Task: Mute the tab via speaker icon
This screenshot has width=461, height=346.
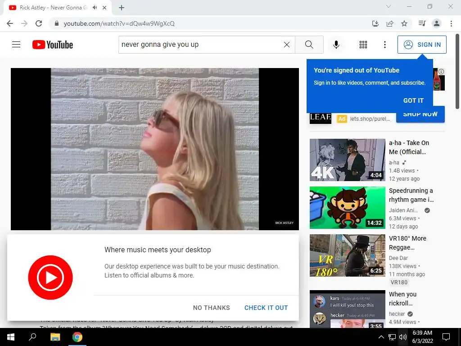Action: (95, 8)
